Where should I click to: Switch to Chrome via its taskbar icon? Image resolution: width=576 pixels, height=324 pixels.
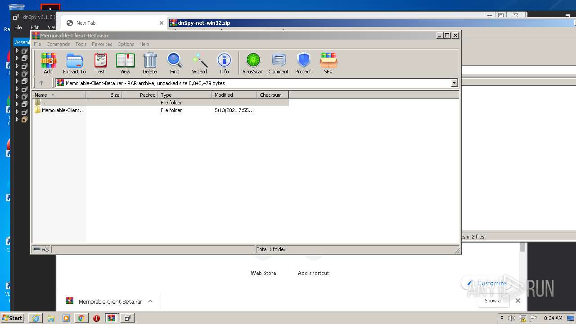(x=81, y=318)
